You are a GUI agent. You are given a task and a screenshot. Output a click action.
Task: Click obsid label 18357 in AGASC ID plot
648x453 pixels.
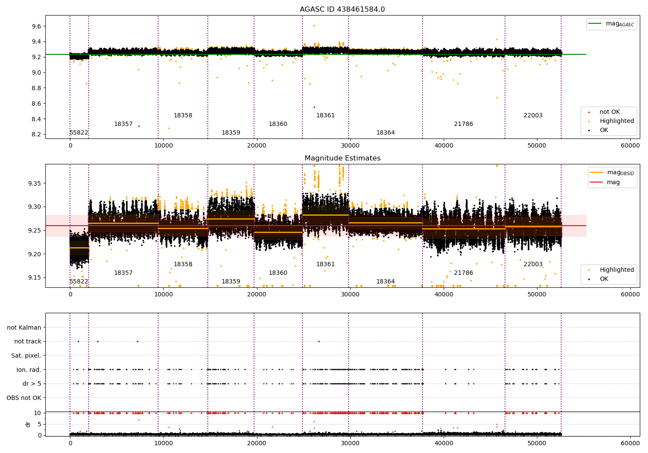[x=123, y=124]
